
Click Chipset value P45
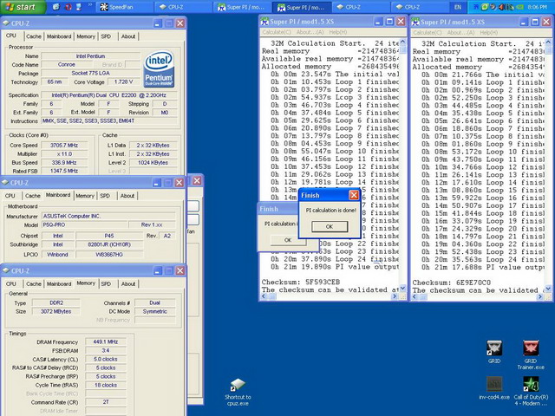click(109, 236)
